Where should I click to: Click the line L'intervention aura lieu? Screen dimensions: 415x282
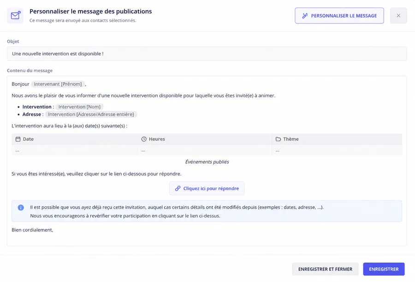(69, 126)
